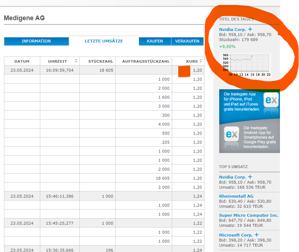Select Super Micro Bid: 847,70 / Ask: 849,80
The image size is (299, 252).
245,220
